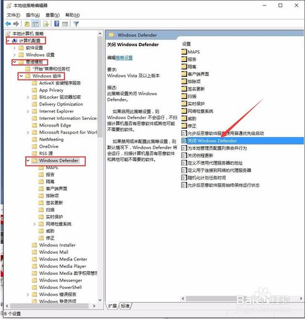Select the RSS 源 tree item
The width and height of the screenshot is (305, 319).
pos(46,154)
